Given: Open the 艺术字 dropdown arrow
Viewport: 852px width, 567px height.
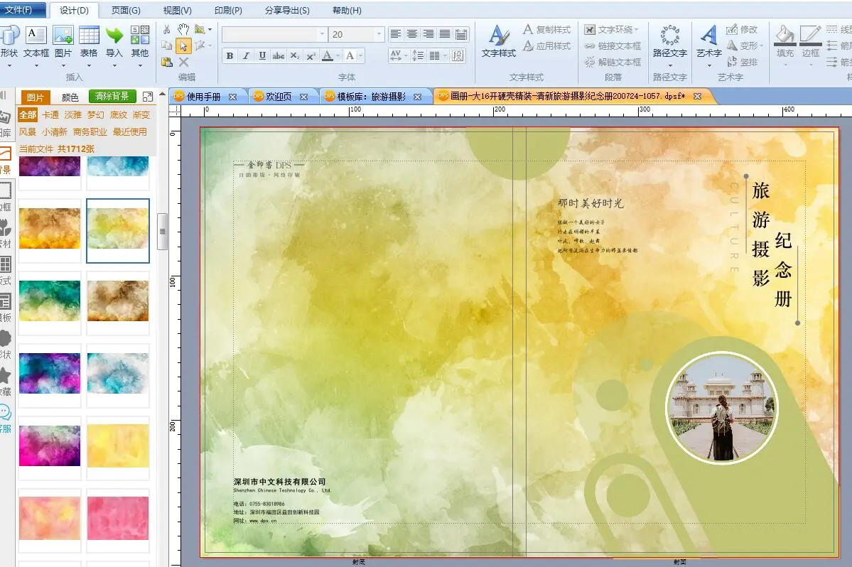Looking at the screenshot, I should (708, 65).
